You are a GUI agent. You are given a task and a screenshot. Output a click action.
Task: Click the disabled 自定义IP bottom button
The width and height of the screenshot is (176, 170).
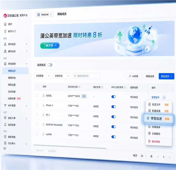pos(40,150)
